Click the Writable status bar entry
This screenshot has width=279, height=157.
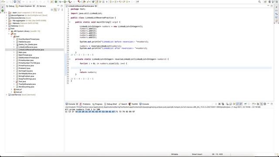[174, 154]
